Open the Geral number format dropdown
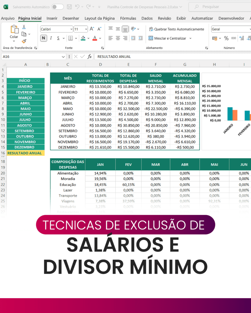 click(231, 29)
